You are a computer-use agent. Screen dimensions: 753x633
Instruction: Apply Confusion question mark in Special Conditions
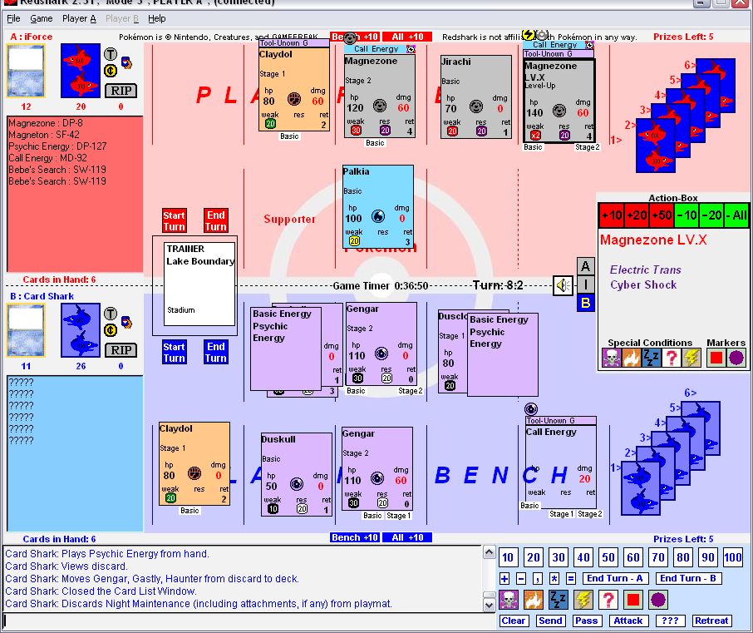coord(672,358)
